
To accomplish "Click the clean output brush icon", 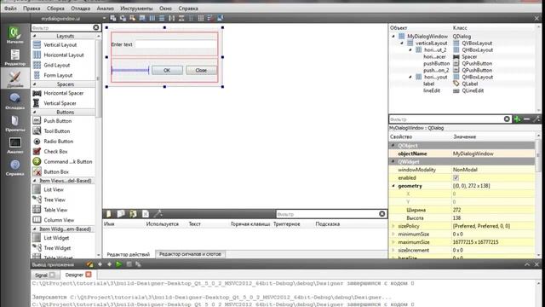I will tap(89, 264).
